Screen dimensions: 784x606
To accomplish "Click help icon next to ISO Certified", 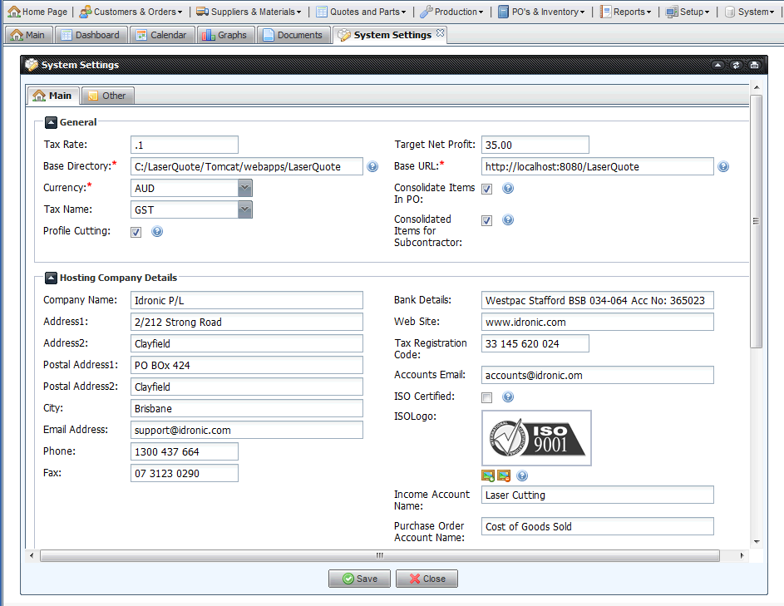I will point(508,397).
